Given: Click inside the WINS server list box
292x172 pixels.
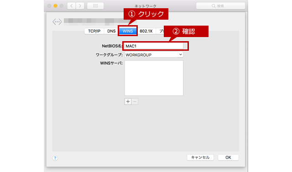Looking at the screenshot, I should pyautogui.click(x=154, y=78).
